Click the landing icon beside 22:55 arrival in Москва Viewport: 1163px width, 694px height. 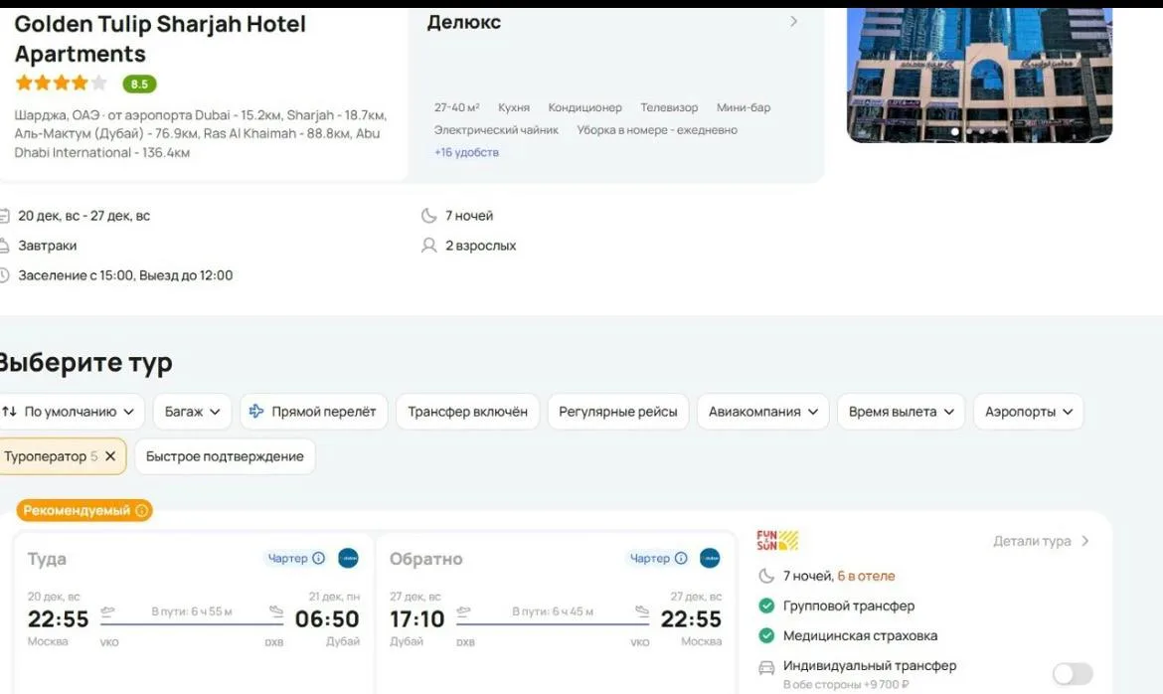[641, 610]
